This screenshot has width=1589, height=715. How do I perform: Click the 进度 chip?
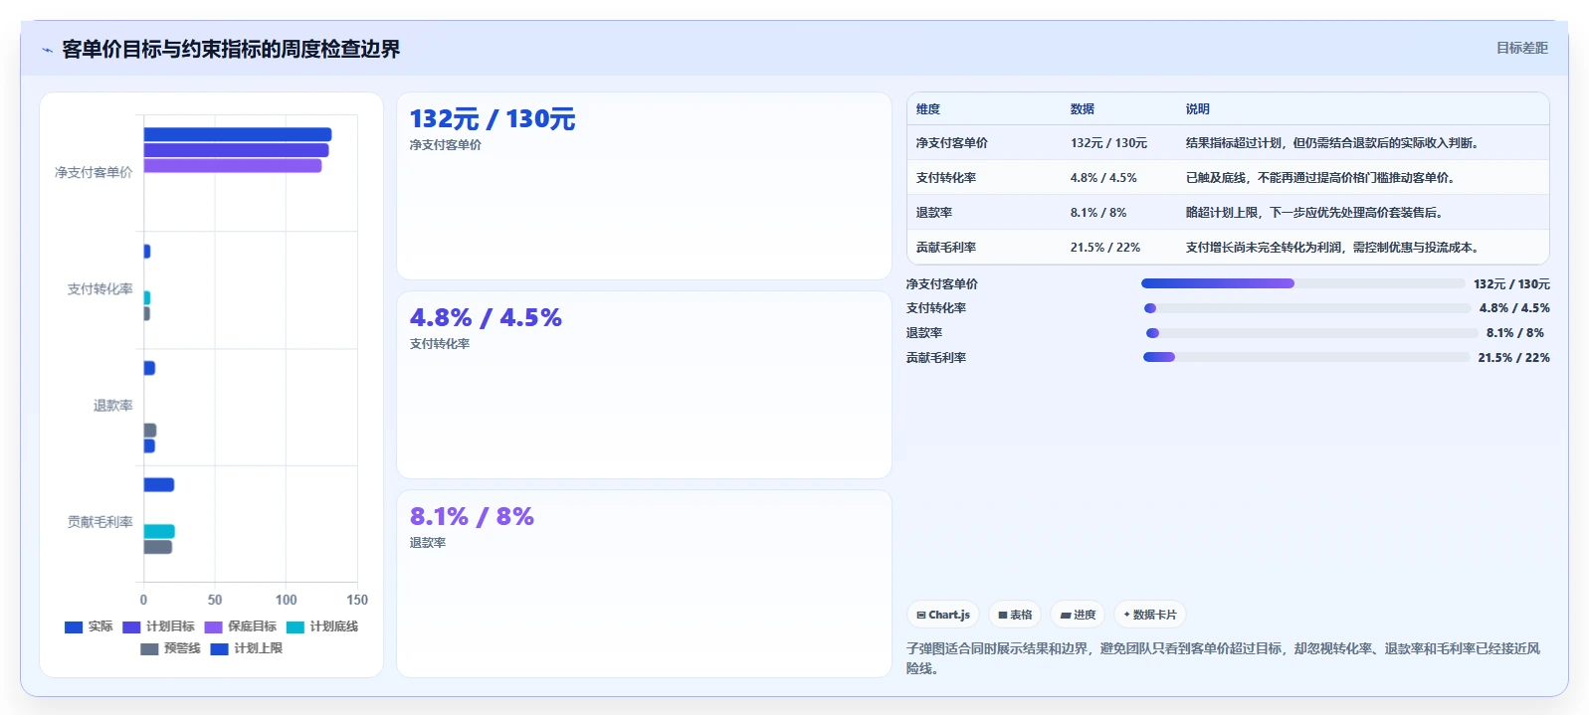1078,615
